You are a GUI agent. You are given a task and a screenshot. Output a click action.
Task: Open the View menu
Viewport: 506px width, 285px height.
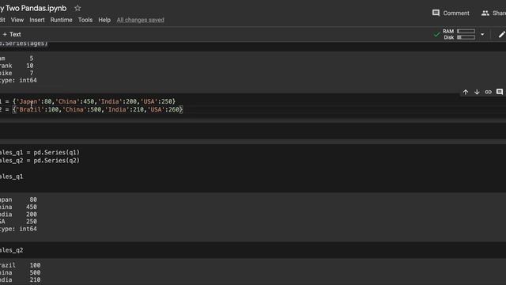(17, 20)
